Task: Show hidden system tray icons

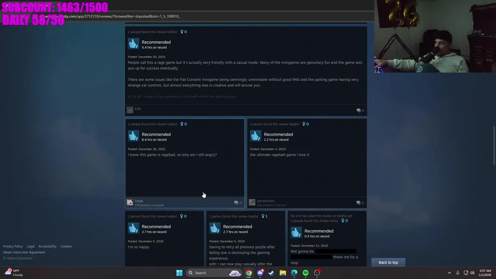Action: [449, 273]
